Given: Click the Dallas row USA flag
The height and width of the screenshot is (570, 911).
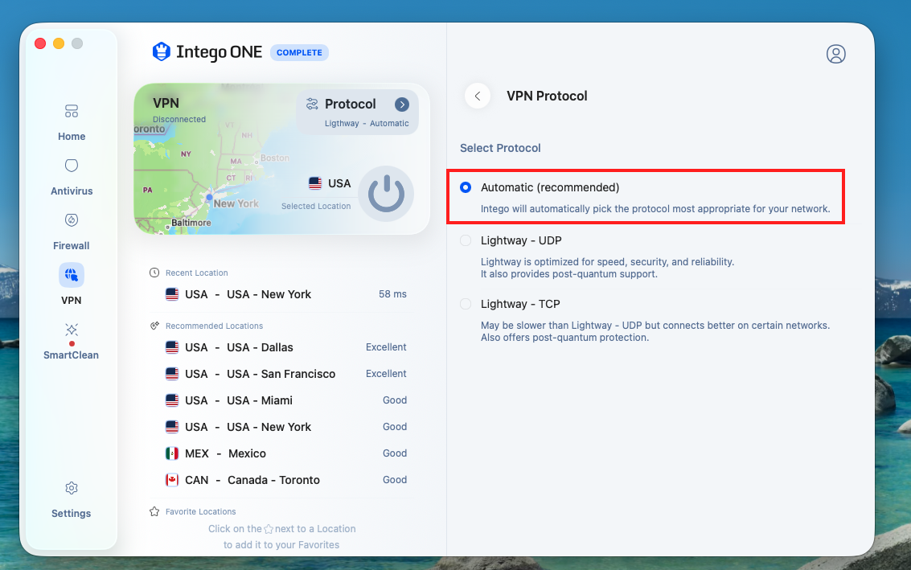Looking at the screenshot, I should click(x=172, y=347).
